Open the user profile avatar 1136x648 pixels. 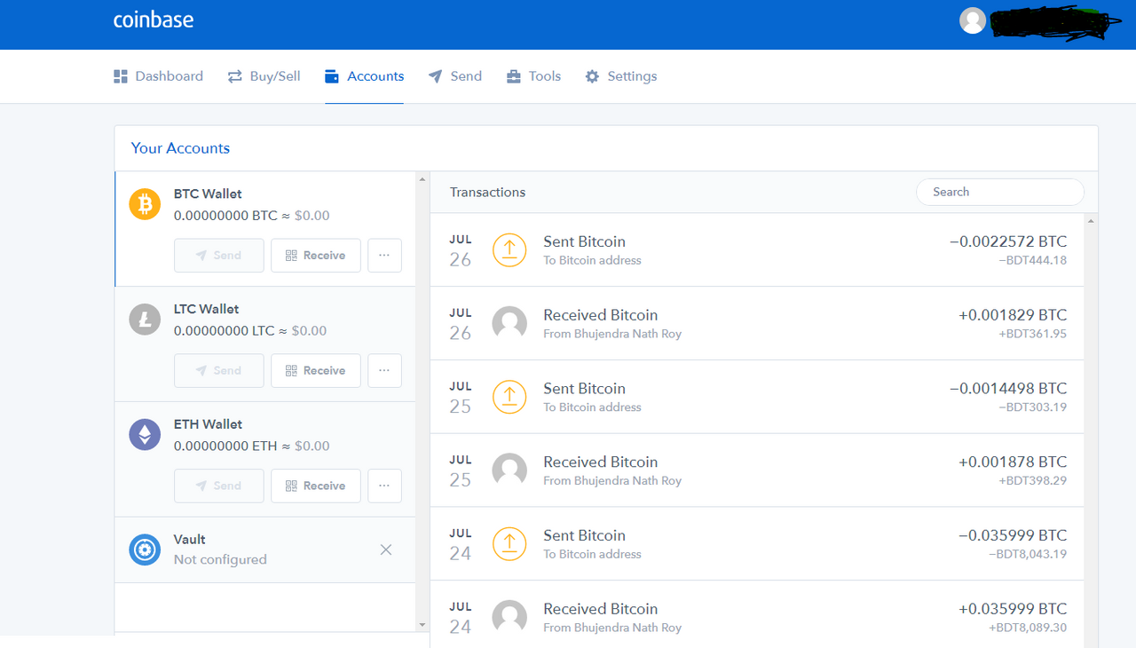973,21
